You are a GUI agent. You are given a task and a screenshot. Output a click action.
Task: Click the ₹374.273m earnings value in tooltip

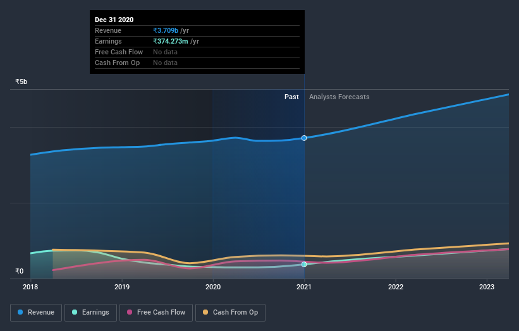[171, 41]
